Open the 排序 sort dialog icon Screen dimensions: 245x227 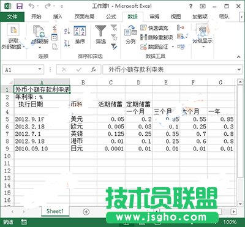click(80, 31)
